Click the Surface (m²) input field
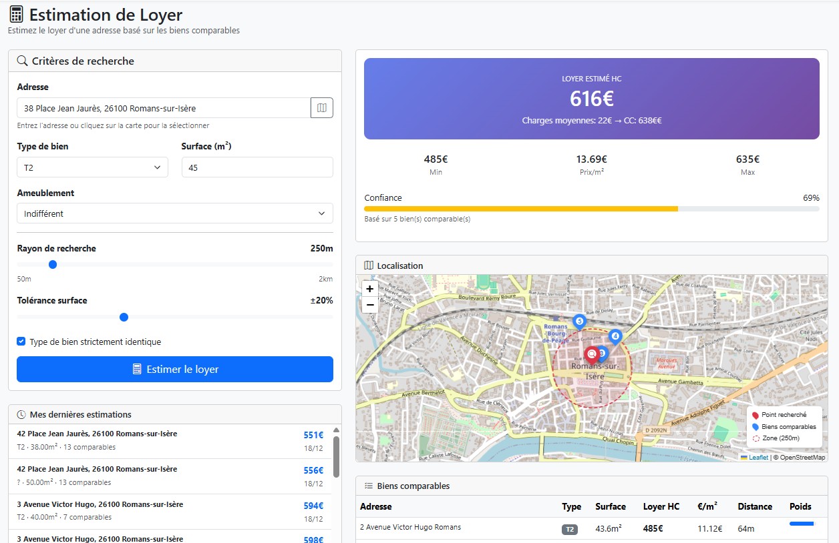Image resolution: width=839 pixels, height=543 pixels. click(x=257, y=167)
